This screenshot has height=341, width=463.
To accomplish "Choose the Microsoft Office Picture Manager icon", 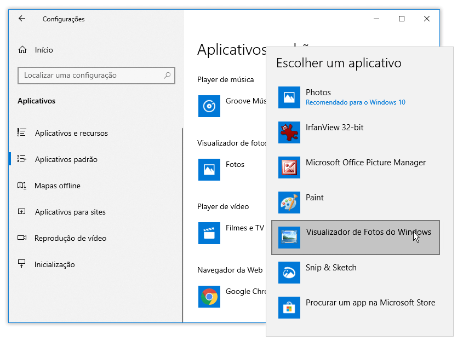I will (x=289, y=167).
